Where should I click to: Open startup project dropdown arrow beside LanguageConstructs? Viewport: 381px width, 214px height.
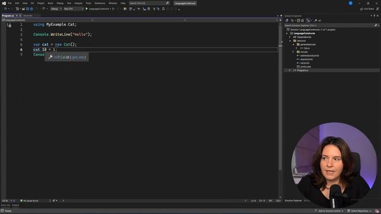pos(110,9)
